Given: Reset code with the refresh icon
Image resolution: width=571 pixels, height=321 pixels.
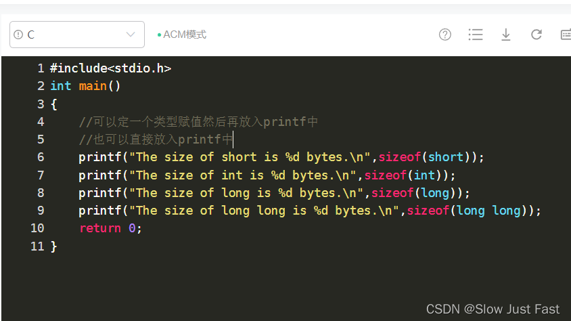Looking at the screenshot, I should pyautogui.click(x=536, y=35).
